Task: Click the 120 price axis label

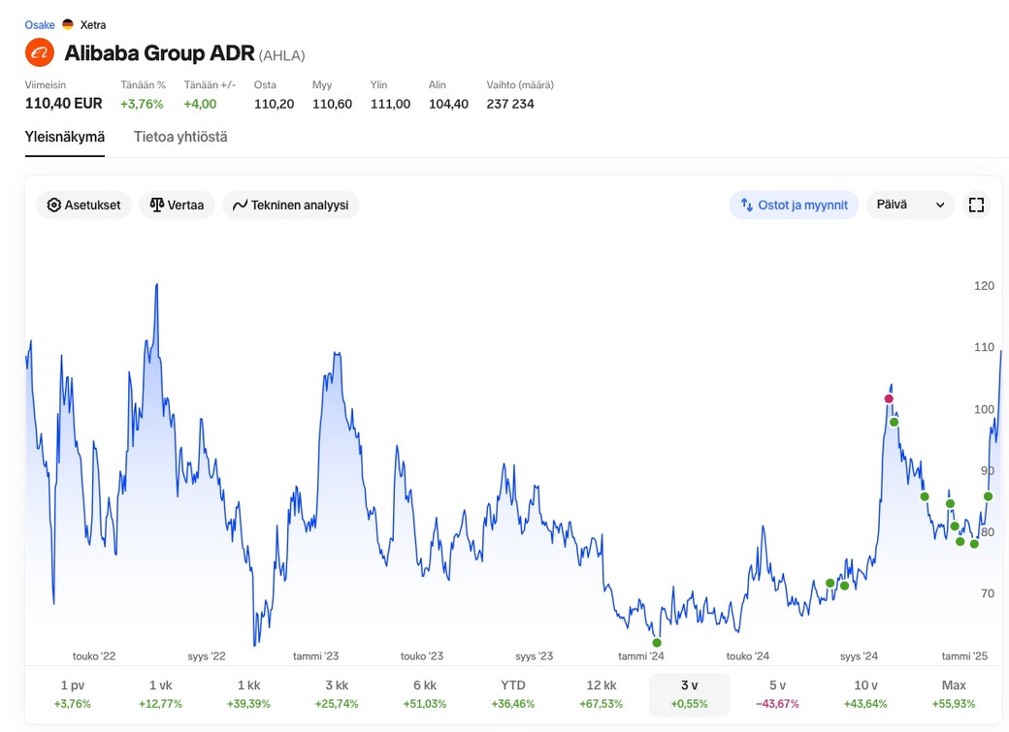Action: coord(984,286)
